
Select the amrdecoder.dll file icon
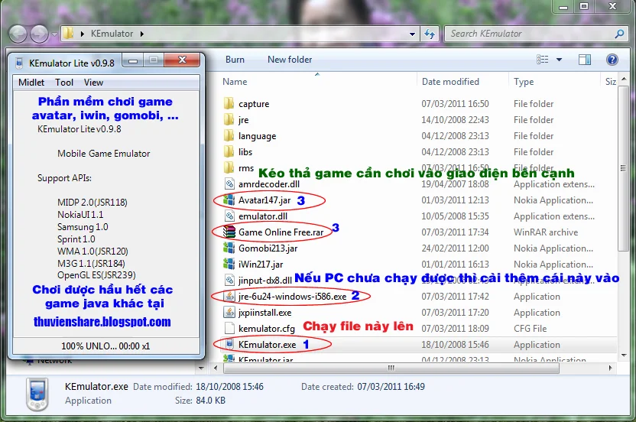[x=229, y=183]
